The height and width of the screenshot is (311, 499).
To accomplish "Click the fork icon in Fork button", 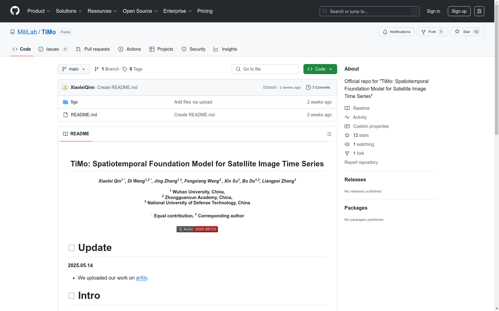I will [424, 32].
